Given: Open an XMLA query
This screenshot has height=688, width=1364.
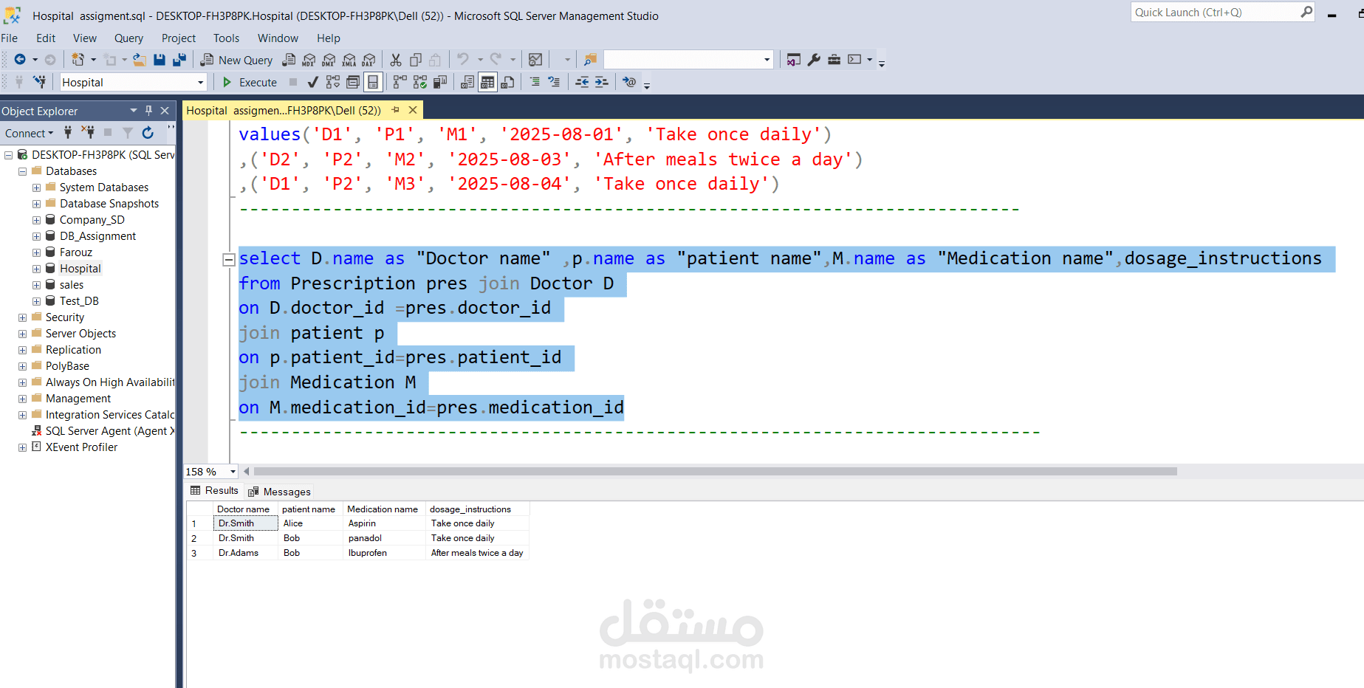Looking at the screenshot, I should [x=349, y=60].
